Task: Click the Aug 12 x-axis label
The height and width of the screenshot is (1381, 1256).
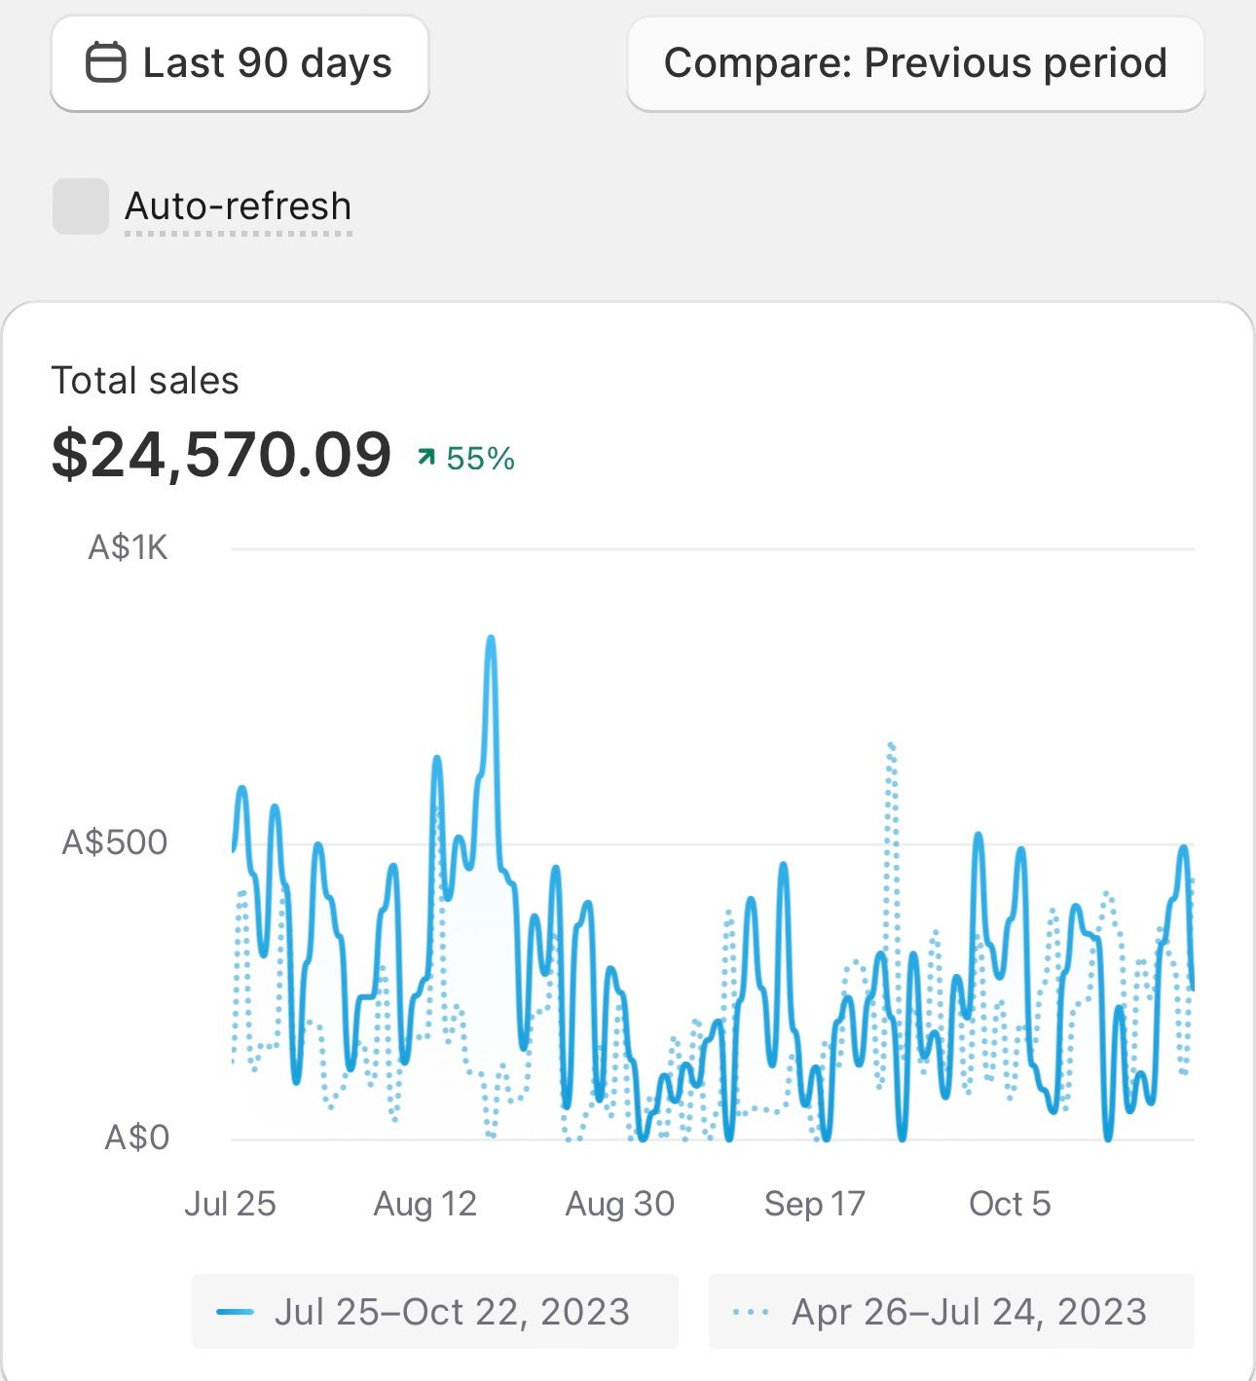Action: pyautogui.click(x=425, y=1204)
